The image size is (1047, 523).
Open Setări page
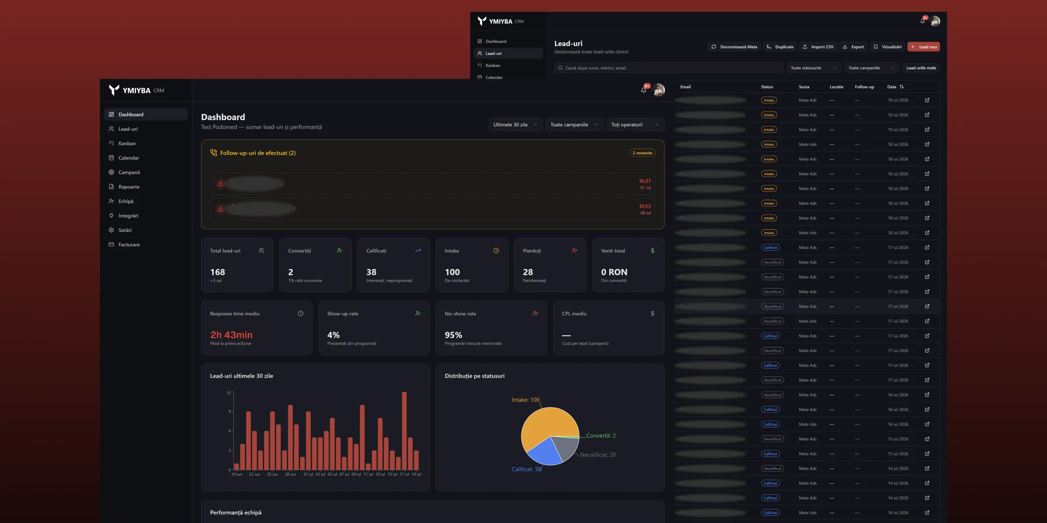pyautogui.click(x=146, y=230)
